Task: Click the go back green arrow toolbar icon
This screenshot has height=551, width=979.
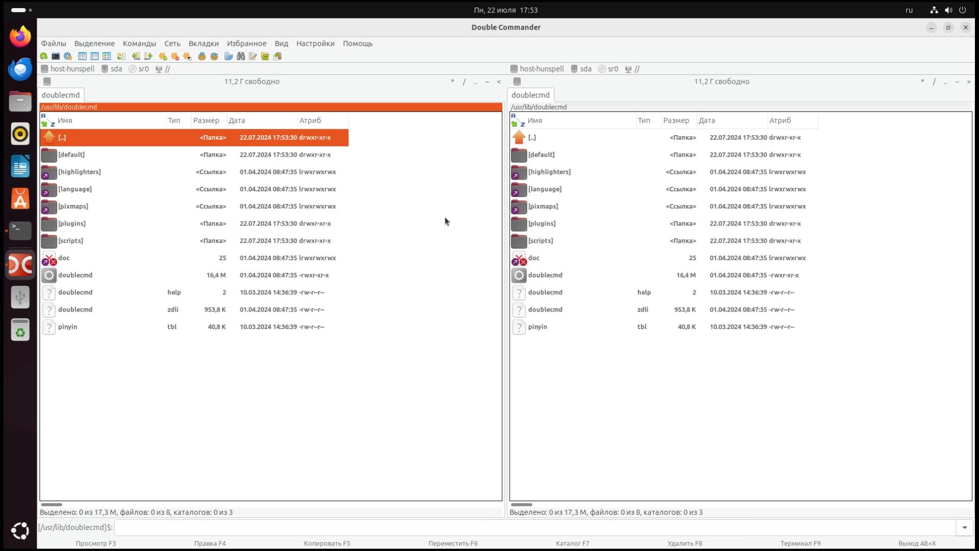Action: (136, 56)
